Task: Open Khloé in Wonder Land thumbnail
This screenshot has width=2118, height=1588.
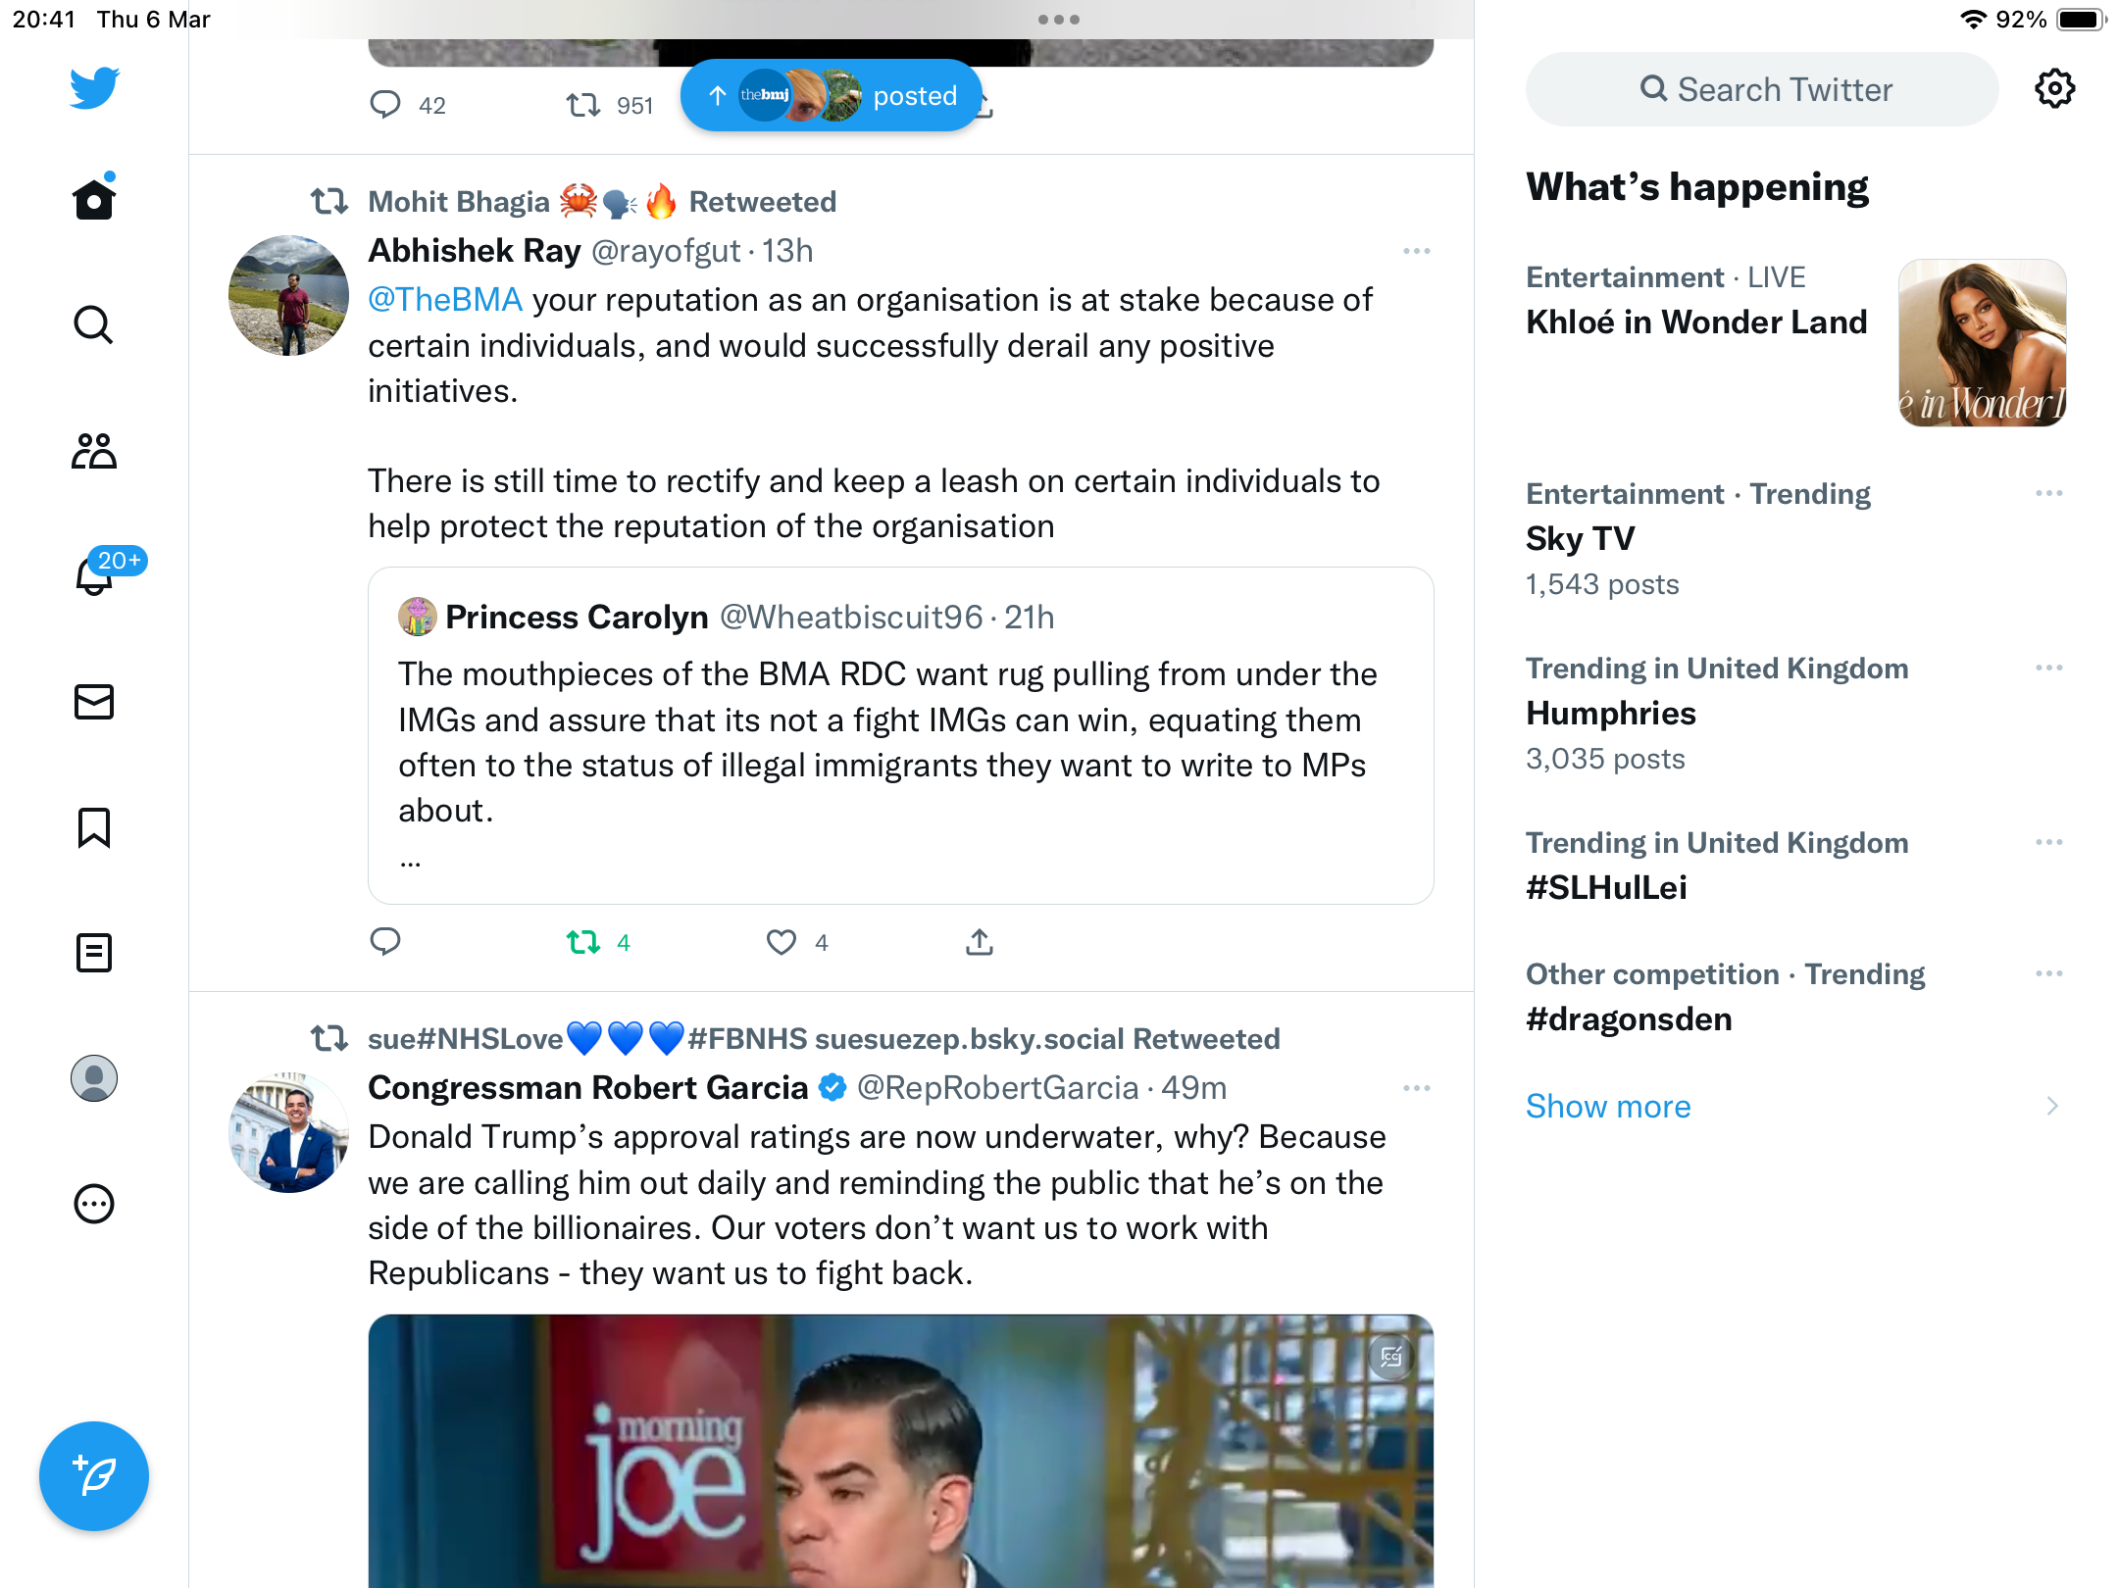Action: point(1983,343)
